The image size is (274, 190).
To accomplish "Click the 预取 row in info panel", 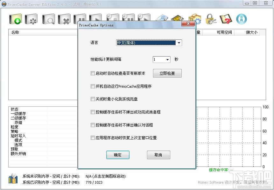I will pos(43,149).
